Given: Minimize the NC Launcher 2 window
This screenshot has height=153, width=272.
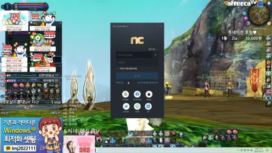Looking at the screenshot, I should (x=157, y=26).
